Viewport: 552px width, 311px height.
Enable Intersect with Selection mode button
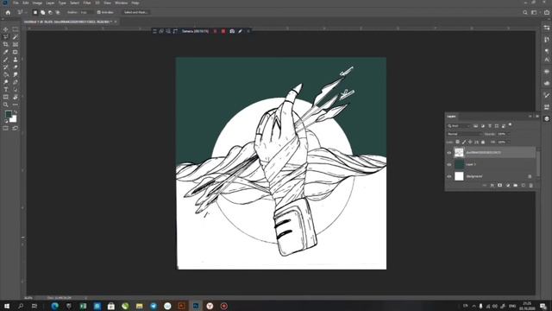pos(58,12)
